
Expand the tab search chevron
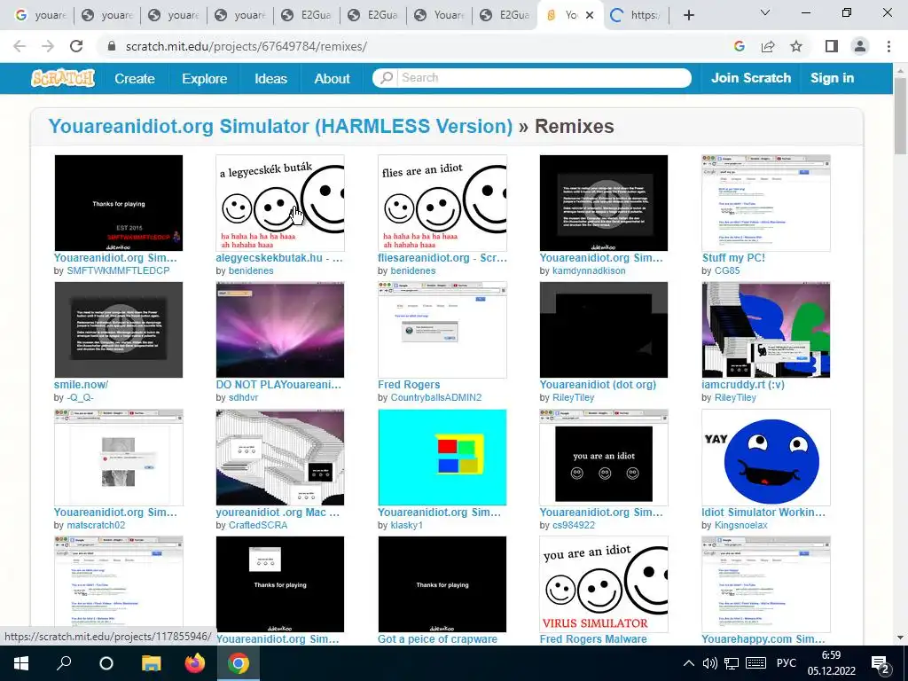765,12
